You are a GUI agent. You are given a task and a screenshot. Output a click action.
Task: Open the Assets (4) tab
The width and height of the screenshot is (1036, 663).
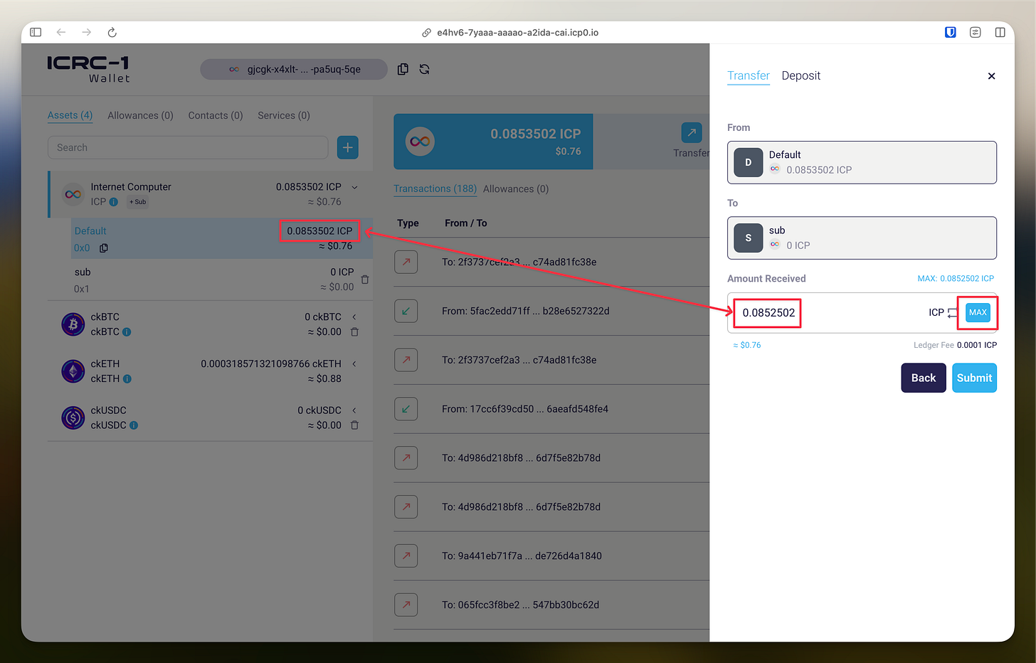click(x=70, y=115)
